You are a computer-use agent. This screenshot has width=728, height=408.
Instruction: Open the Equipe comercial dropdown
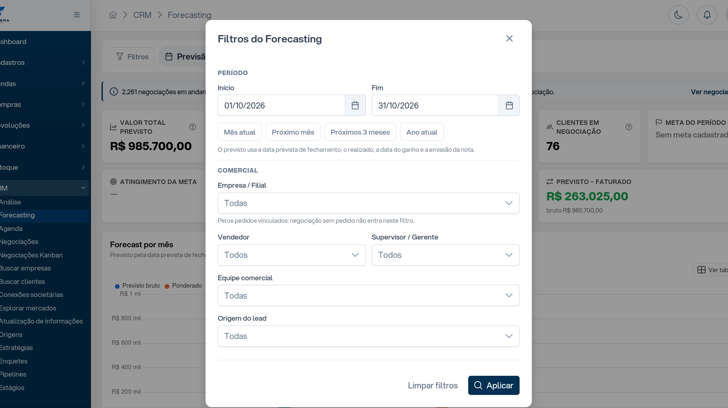point(368,295)
